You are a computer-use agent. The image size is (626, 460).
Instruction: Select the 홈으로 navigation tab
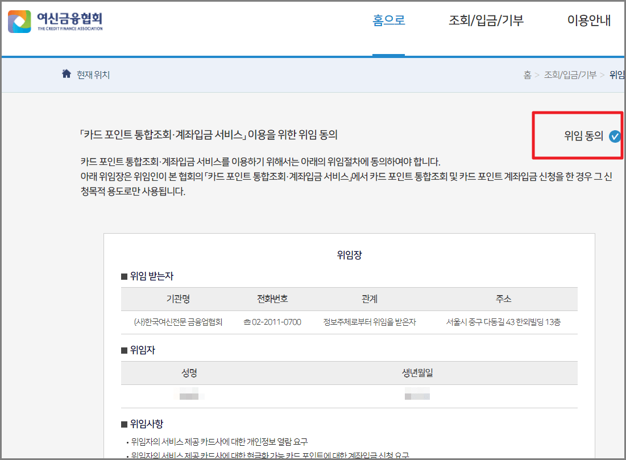point(388,20)
